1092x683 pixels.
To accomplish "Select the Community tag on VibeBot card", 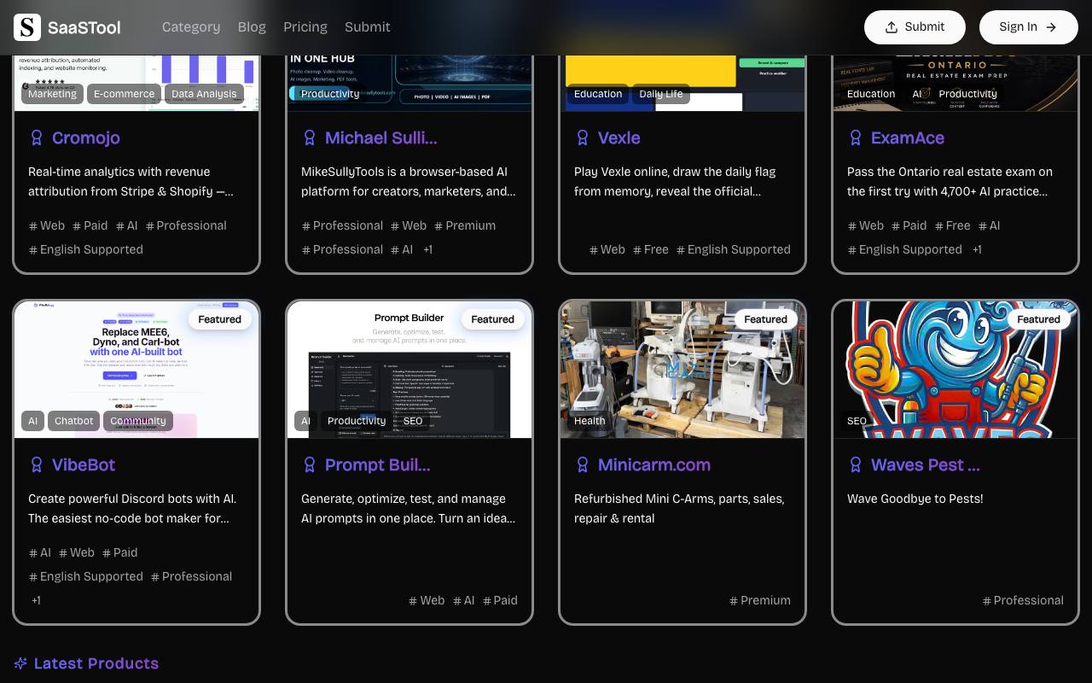I will tap(138, 421).
